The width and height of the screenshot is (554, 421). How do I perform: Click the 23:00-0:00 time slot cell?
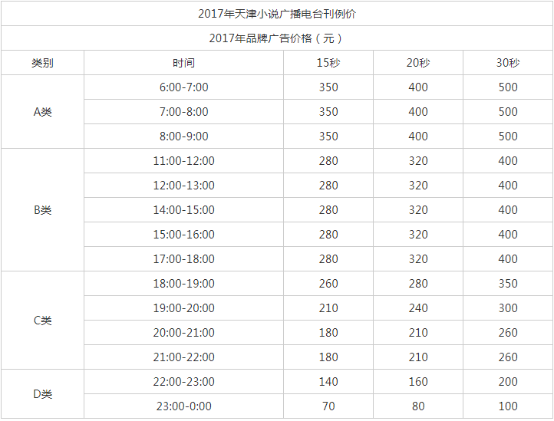183,406
